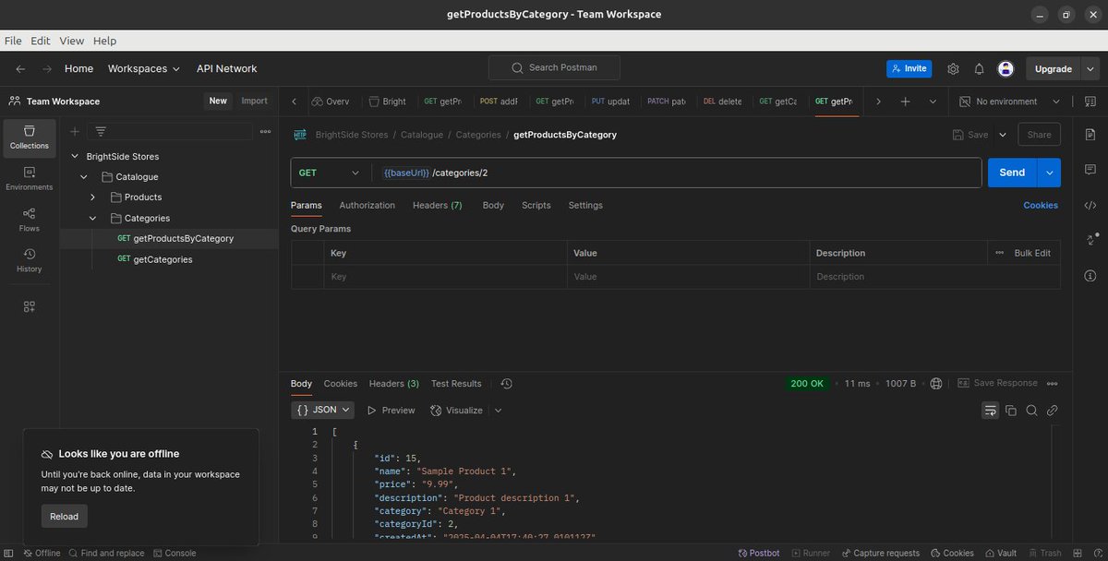Open the DEL delete request tab
The width and height of the screenshot is (1108, 561).
click(723, 101)
